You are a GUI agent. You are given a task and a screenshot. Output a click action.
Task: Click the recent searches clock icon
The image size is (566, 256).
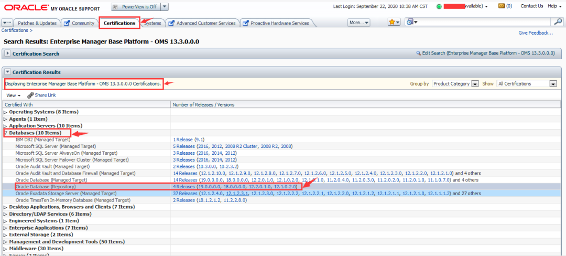pos(410,23)
